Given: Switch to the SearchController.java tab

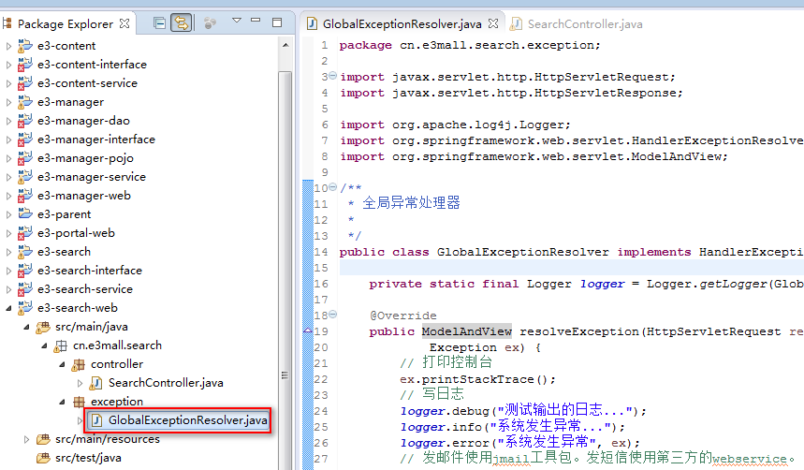Looking at the screenshot, I should pos(577,24).
